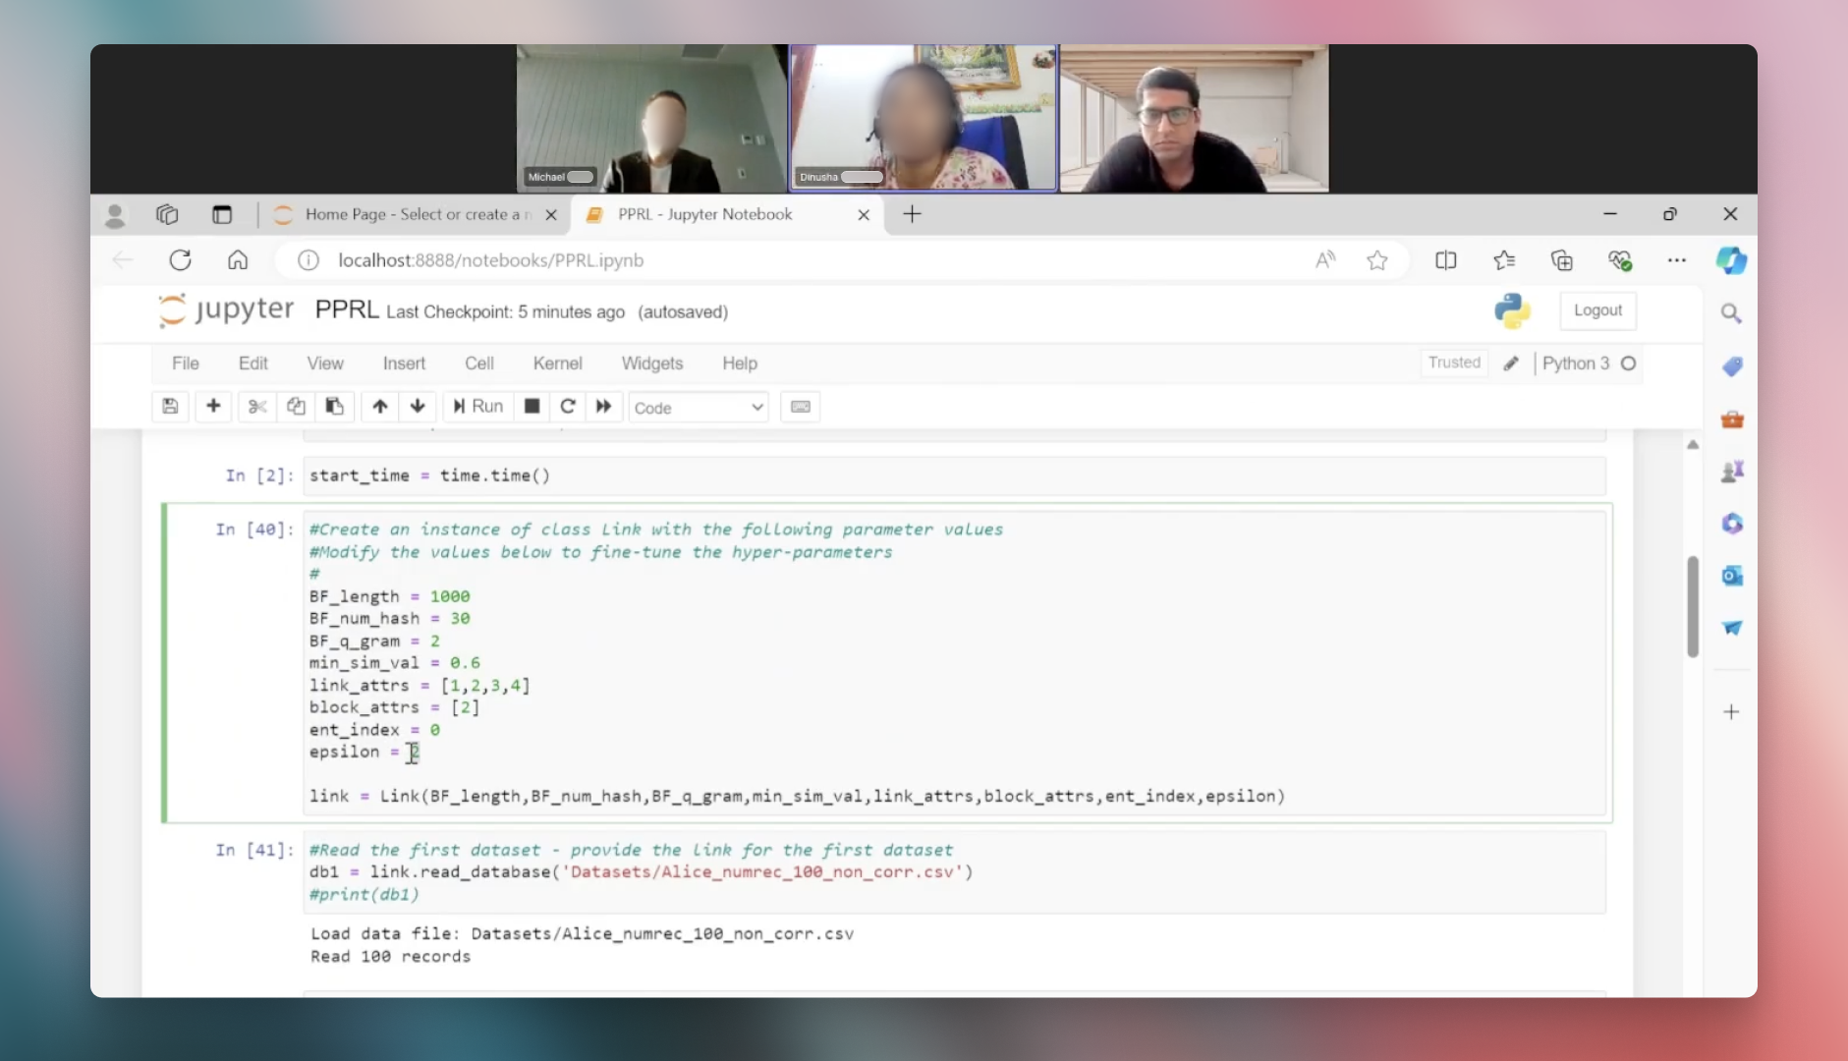
Task: Click the Run button
Action: 478,407
